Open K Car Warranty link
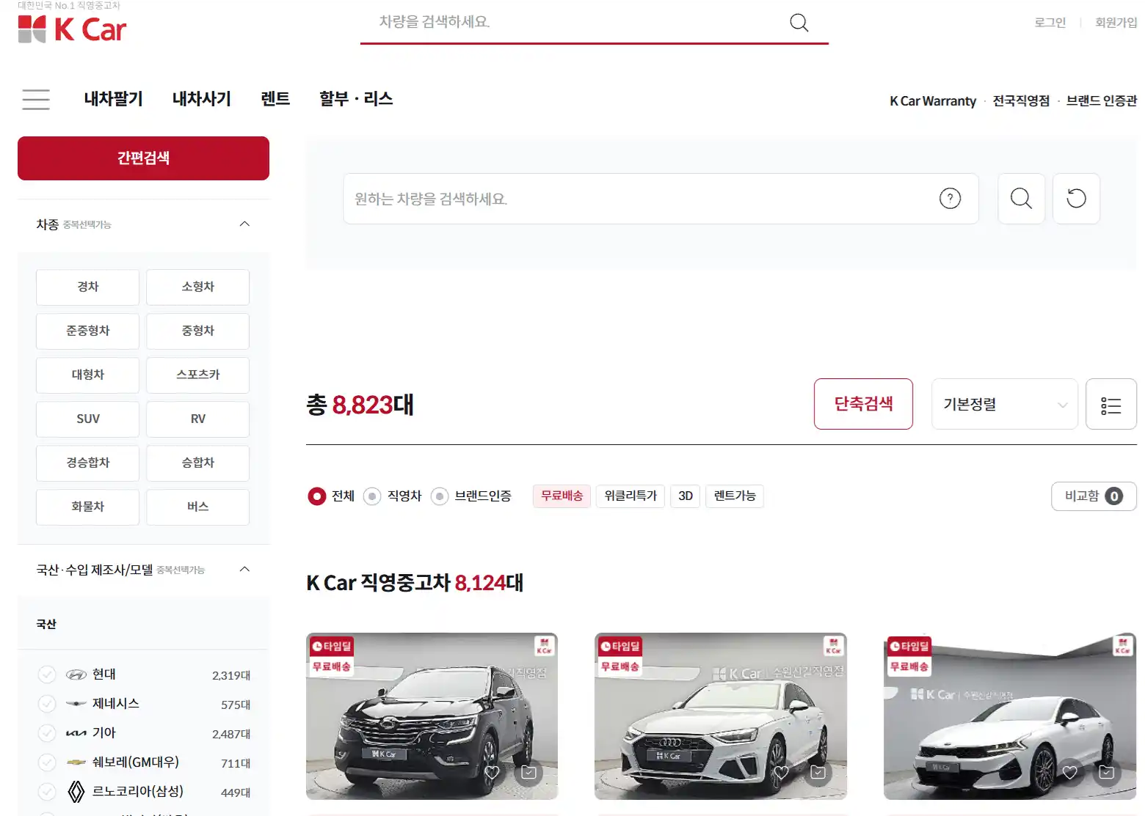Screen dimensions: 1145x816 (x=933, y=101)
